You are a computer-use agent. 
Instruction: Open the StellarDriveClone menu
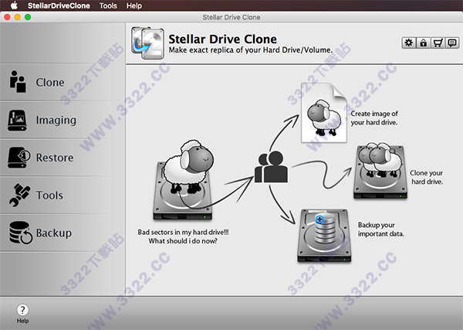point(59,5)
